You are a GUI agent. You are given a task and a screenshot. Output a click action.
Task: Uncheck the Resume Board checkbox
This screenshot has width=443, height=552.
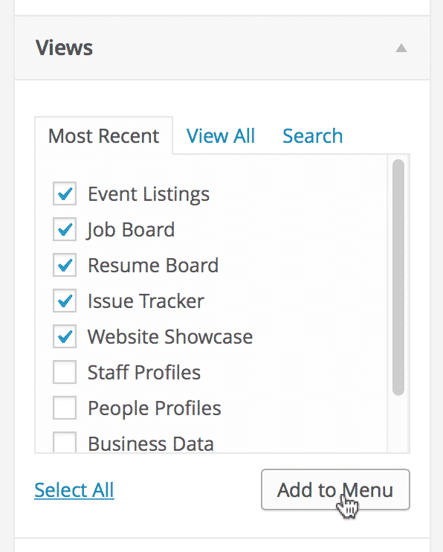[x=65, y=265]
